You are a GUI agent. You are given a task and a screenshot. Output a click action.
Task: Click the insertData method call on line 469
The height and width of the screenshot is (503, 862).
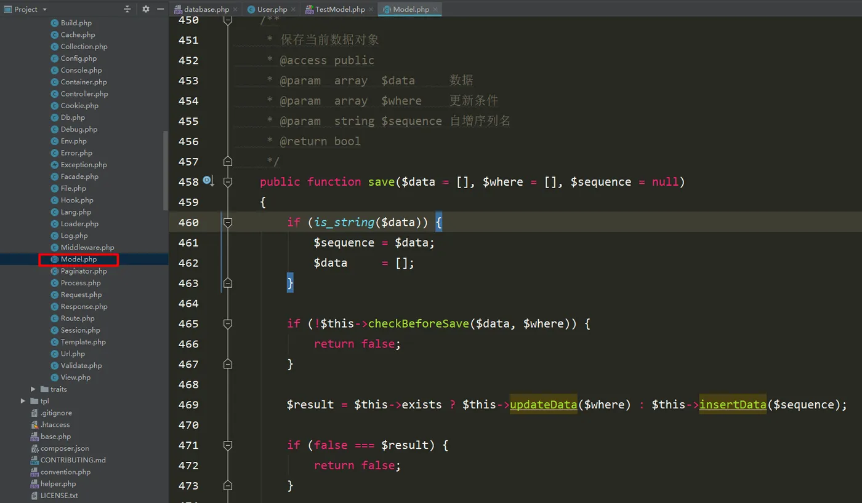[733, 405]
